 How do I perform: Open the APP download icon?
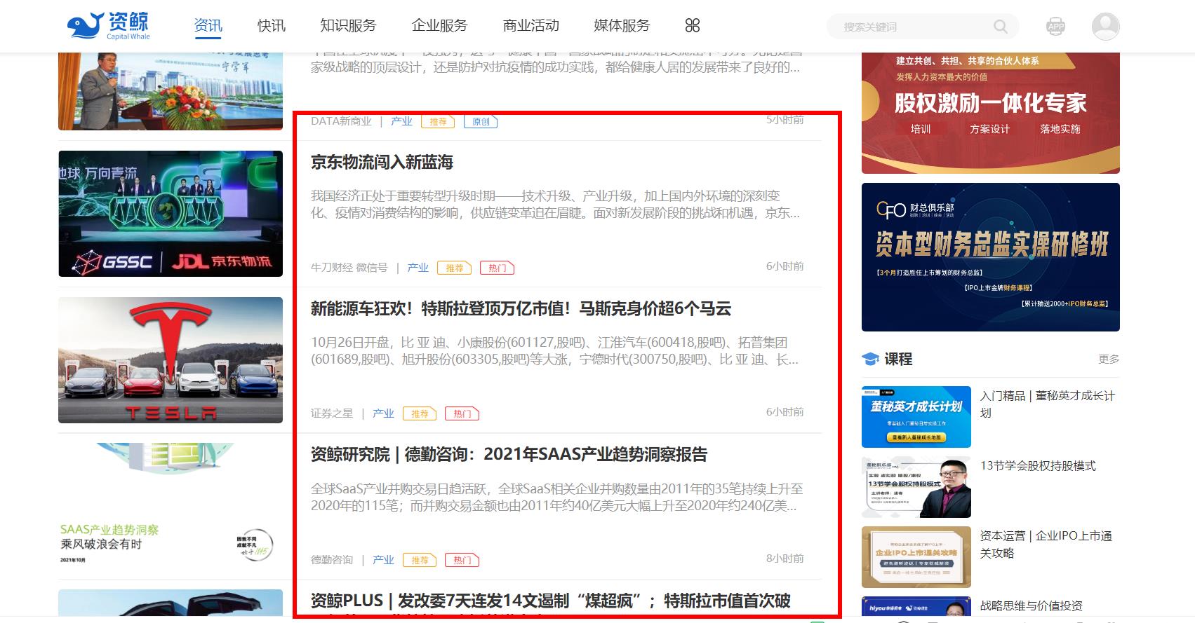[x=1055, y=27]
